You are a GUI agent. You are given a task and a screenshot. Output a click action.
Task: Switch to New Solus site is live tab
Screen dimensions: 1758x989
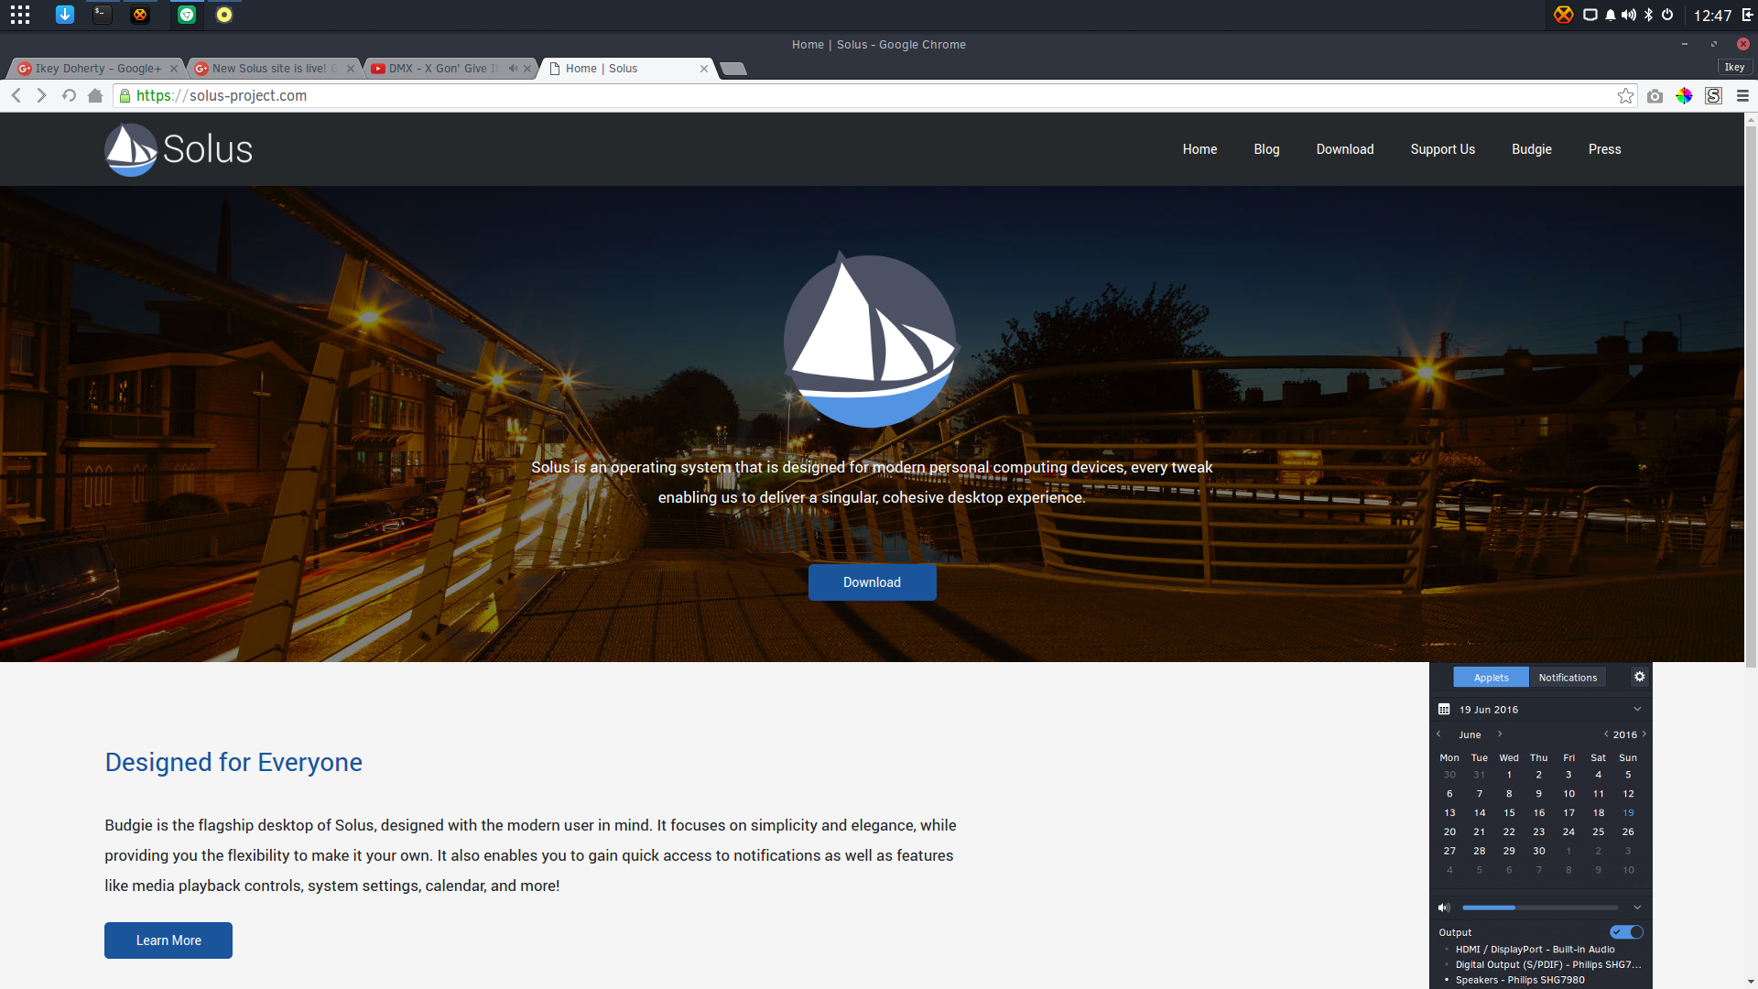[x=275, y=69]
